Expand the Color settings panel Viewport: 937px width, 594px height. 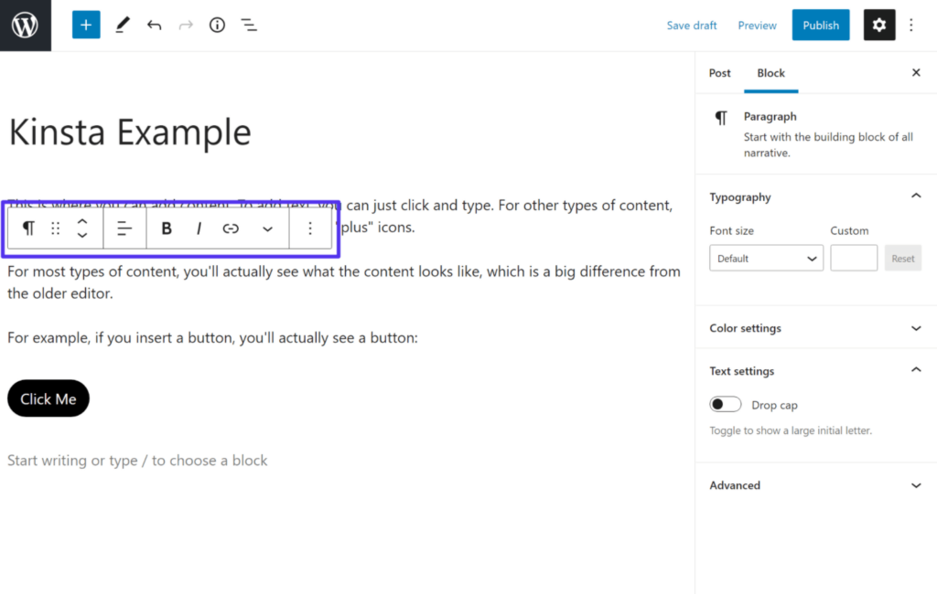pyautogui.click(x=815, y=328)
